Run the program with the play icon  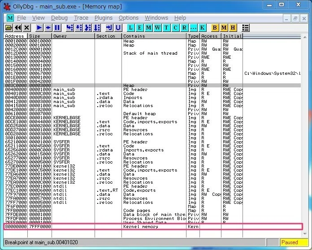[39, 28]
